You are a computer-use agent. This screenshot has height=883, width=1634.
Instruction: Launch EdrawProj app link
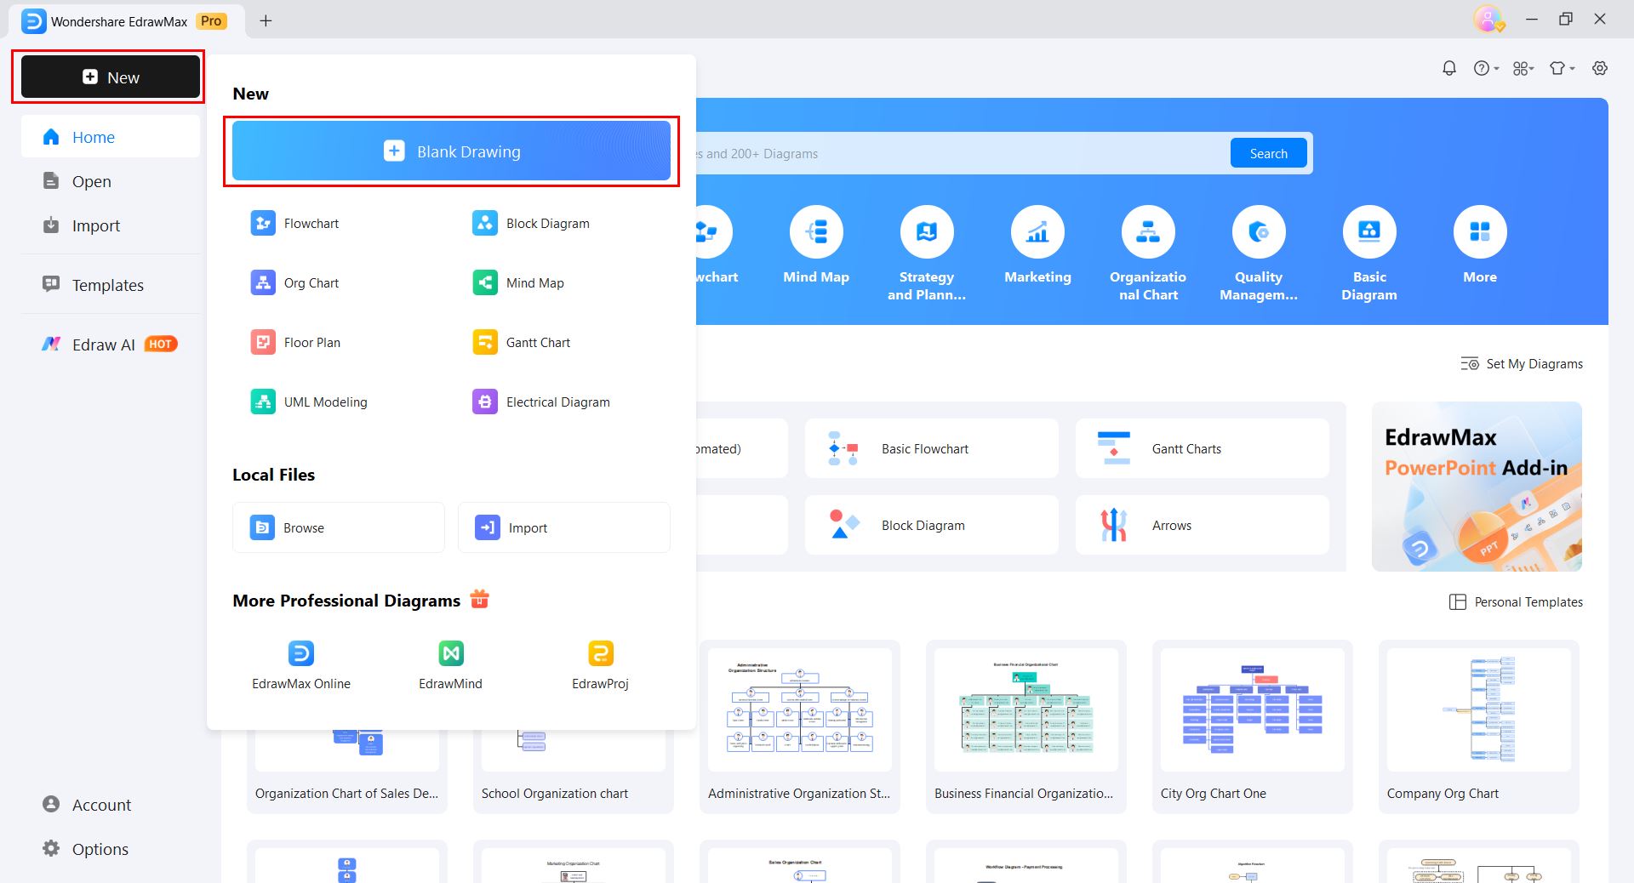600,665
